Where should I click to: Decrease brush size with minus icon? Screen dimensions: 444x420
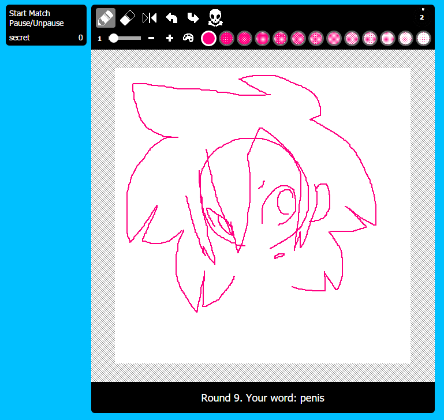coord(151,38)
